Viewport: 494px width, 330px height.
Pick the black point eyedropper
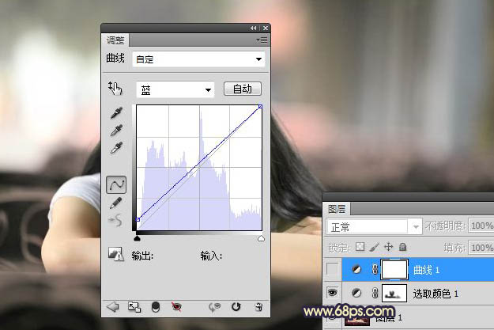pyautogui.click(x=116, y=114)
